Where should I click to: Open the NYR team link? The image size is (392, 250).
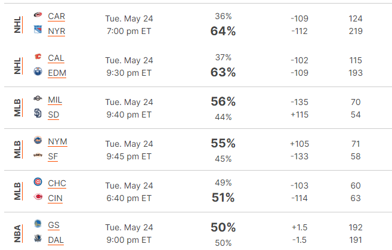(x=57, y=31)
